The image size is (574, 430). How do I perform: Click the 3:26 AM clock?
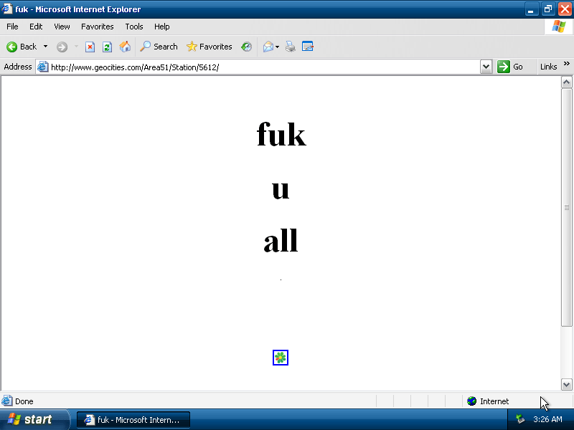547,419
